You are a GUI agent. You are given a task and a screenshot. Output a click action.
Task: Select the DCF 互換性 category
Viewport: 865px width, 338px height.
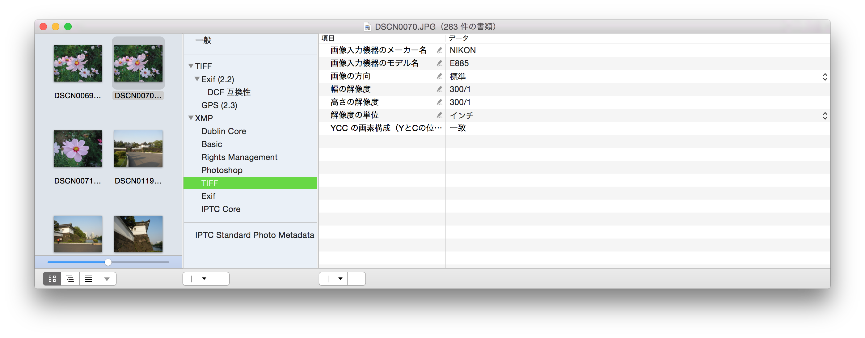tap(229, 92)
